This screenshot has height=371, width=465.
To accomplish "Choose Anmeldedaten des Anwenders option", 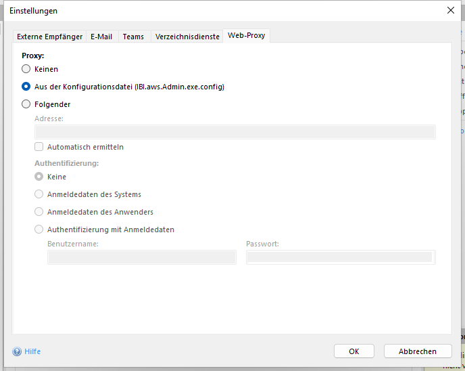I will (39, 212).
